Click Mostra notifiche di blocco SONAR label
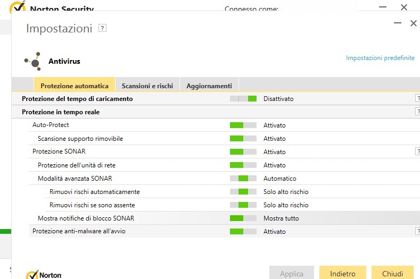 click(86, 218)
